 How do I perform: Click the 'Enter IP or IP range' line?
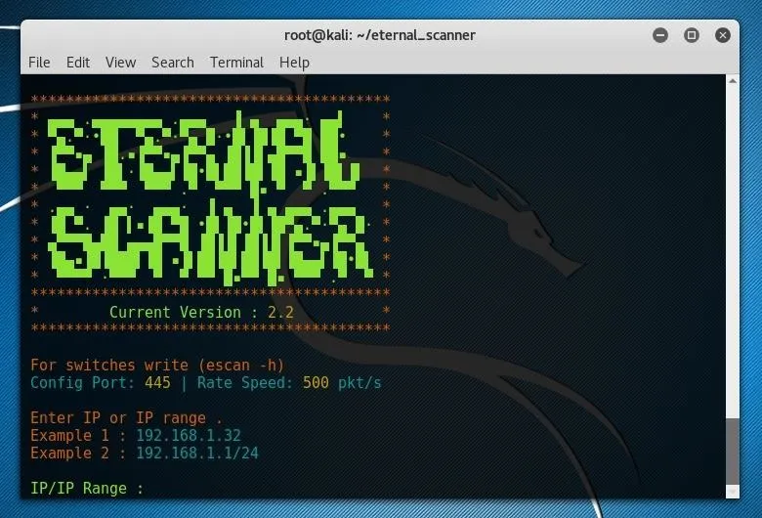[x=126, y=417]
